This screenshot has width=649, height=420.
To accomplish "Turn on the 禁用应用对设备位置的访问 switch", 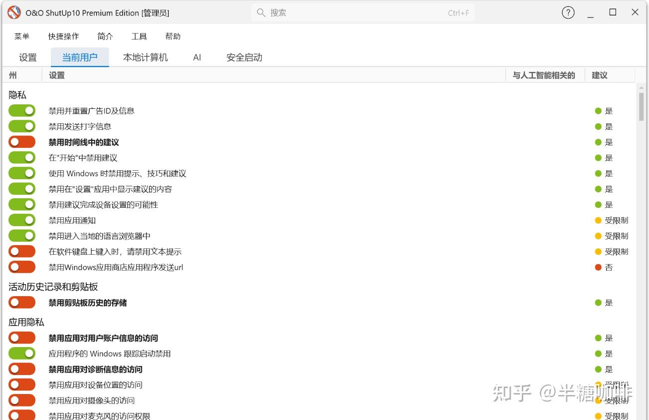I will pyautogui.click(x=22, y=385).
